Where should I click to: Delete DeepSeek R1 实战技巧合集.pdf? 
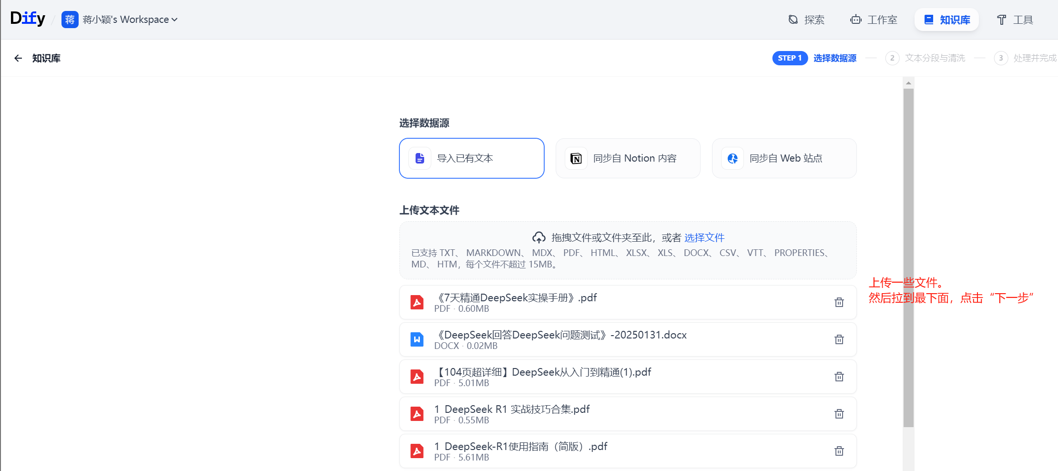(x=839, y=414)
